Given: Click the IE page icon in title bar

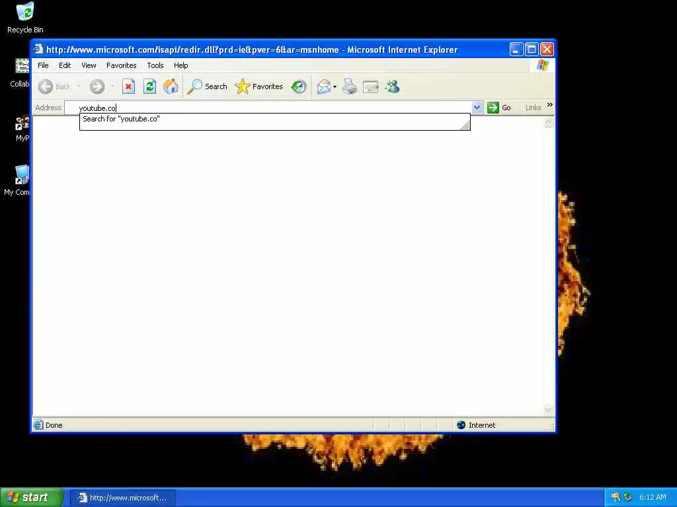Looking at the screenshot, I should point(38,49).
